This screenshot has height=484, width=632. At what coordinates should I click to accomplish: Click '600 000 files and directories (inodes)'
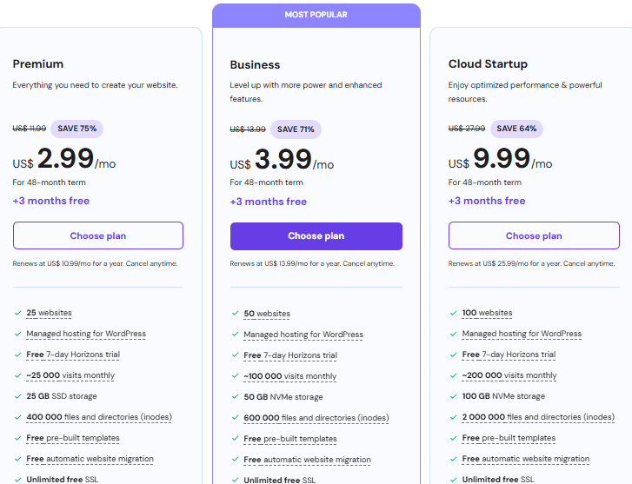click(316, 418)
